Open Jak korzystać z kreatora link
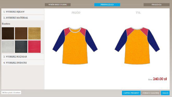Image resolution: width=172 pixels, height=97 pixels. [11, 93]
